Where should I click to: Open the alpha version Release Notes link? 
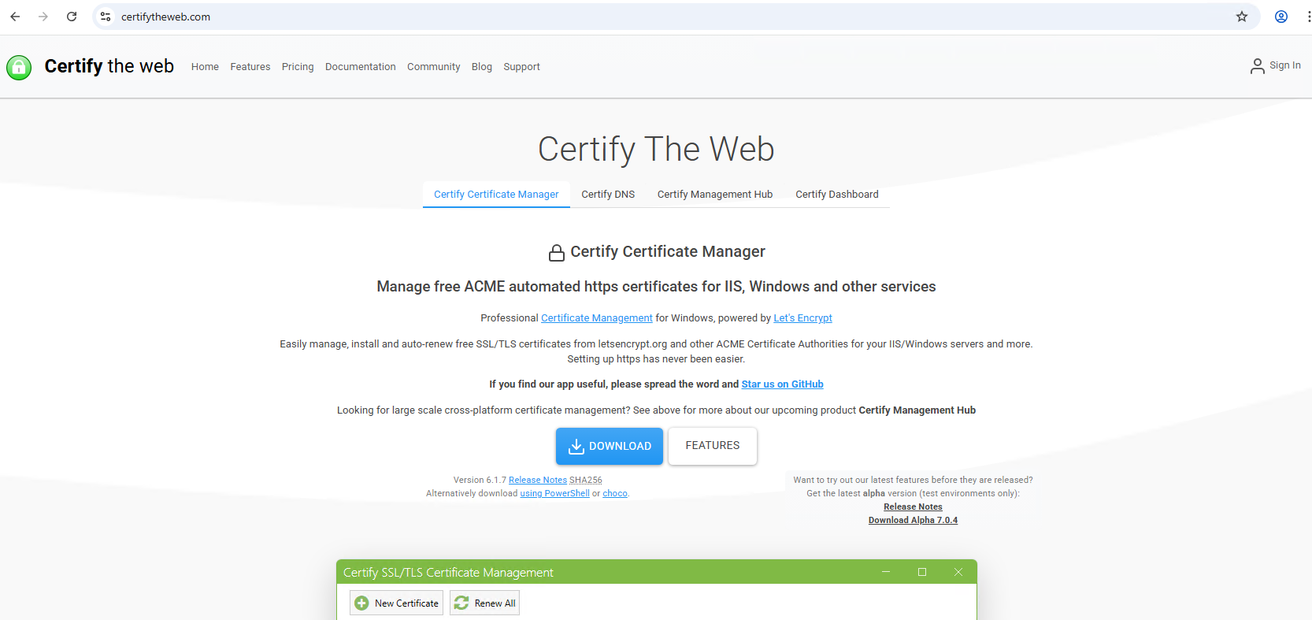click(913, 507)
